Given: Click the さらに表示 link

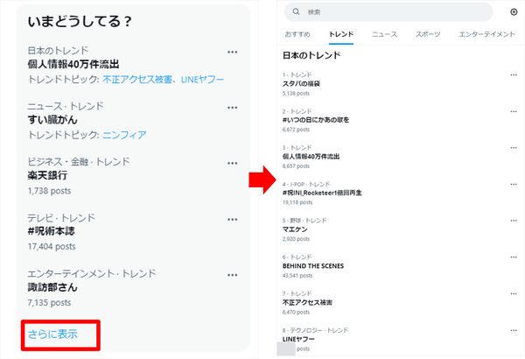Looking at the screenshot, I should pos(52,334).
